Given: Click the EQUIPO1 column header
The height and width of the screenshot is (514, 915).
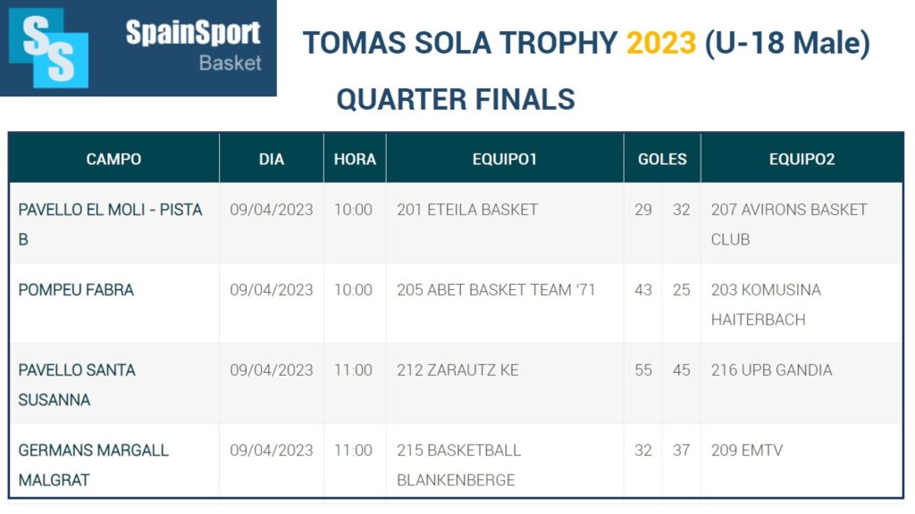Looking at the screenshot, I should (x=505, y=159).
